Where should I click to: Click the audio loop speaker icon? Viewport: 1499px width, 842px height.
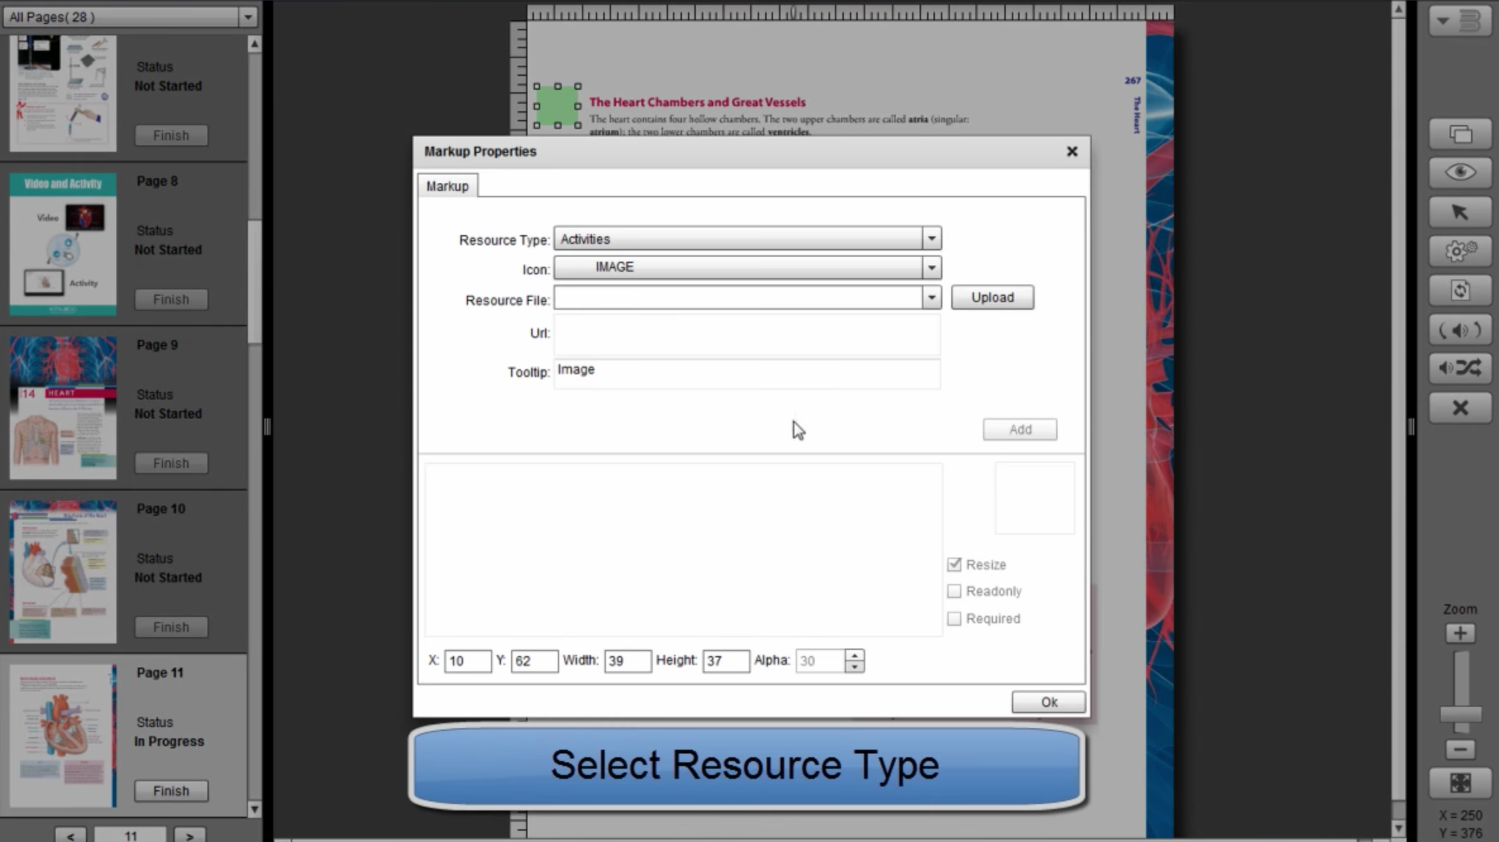tap(1460, 330)
